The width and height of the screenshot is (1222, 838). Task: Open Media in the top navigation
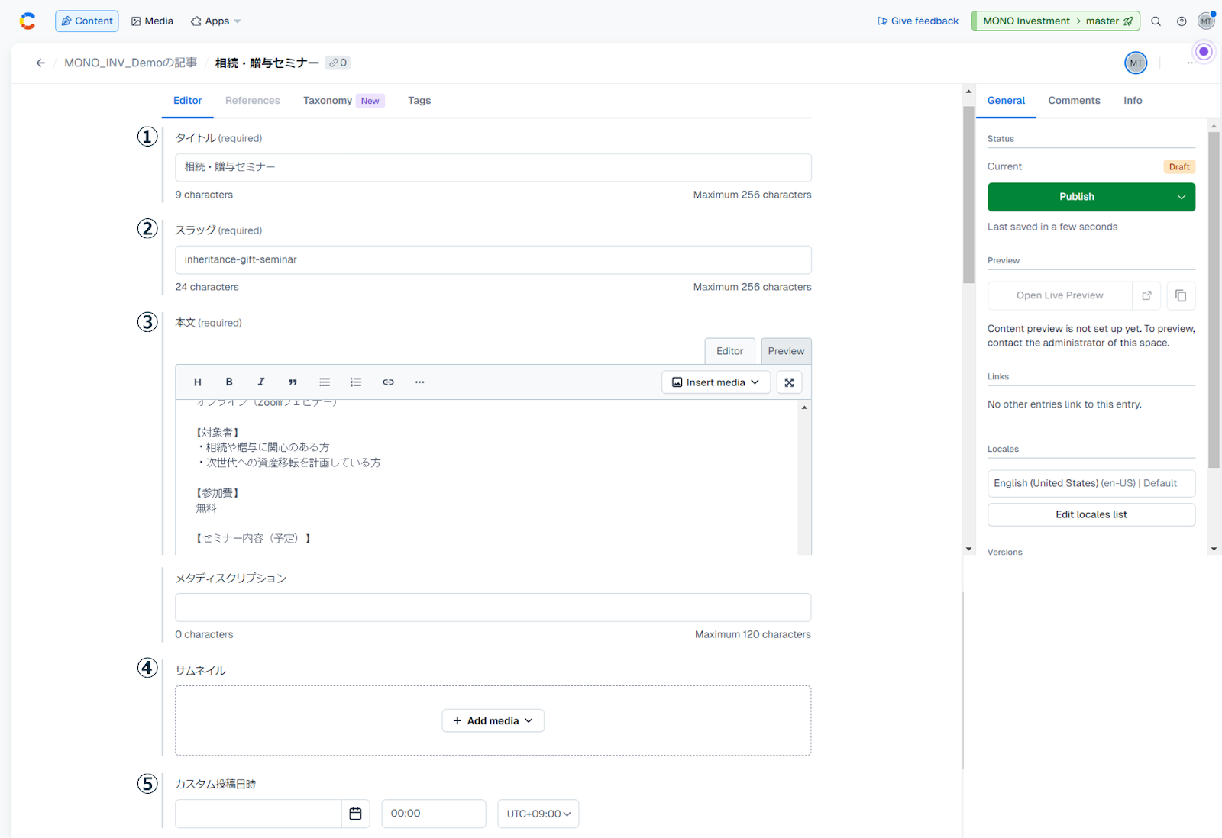coord(153,21)
